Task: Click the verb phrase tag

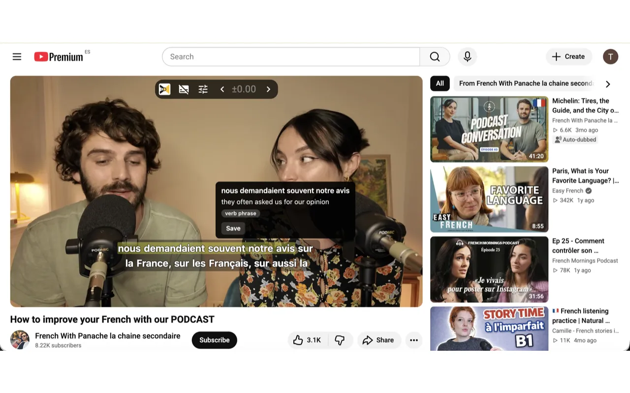Action: 241,213
